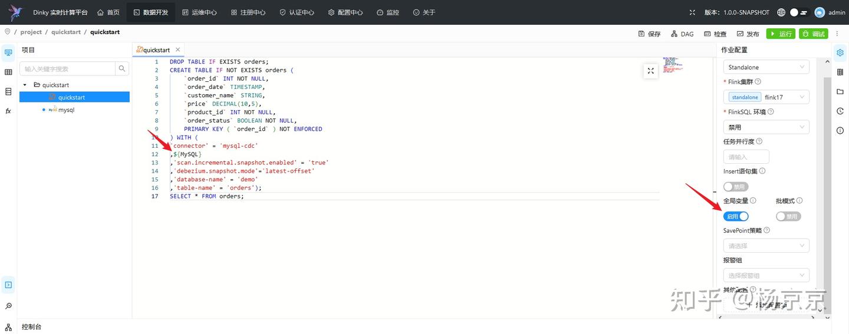Open the Flink集群 dropdown
Image resolution: width=849 pixels, height=334 pixels.
pos(766,97)
